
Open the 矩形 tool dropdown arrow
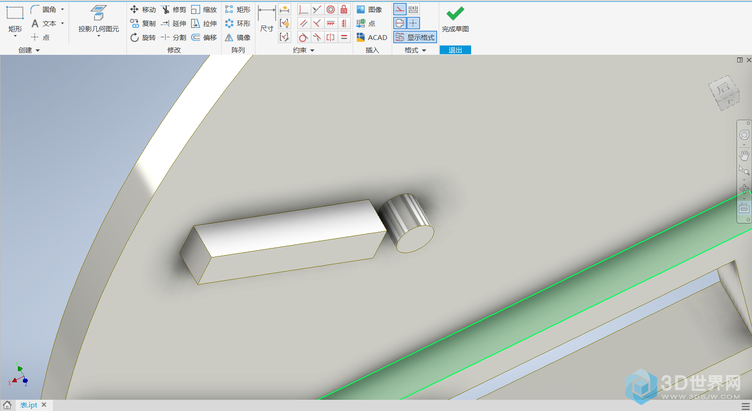pyautogui.click(x=15, y=36)
